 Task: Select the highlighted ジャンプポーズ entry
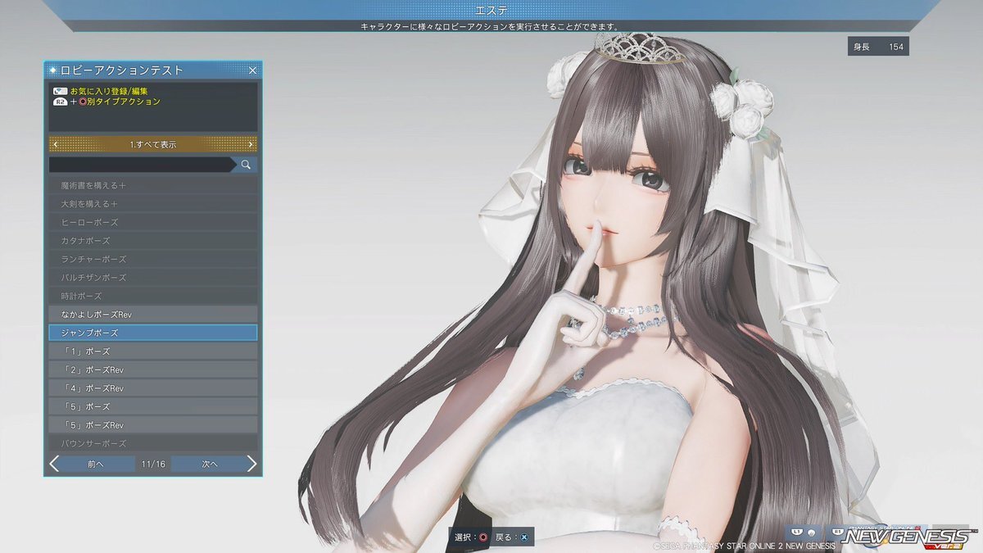click(x=153, y=333)
